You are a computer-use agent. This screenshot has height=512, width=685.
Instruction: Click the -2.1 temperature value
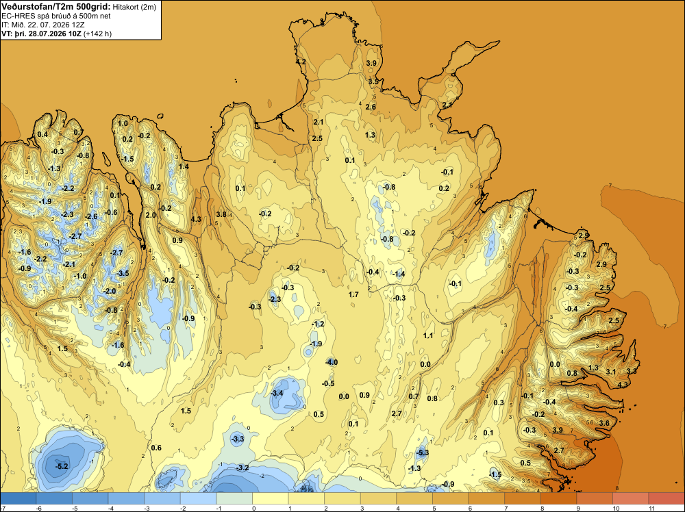click(69, 264)
